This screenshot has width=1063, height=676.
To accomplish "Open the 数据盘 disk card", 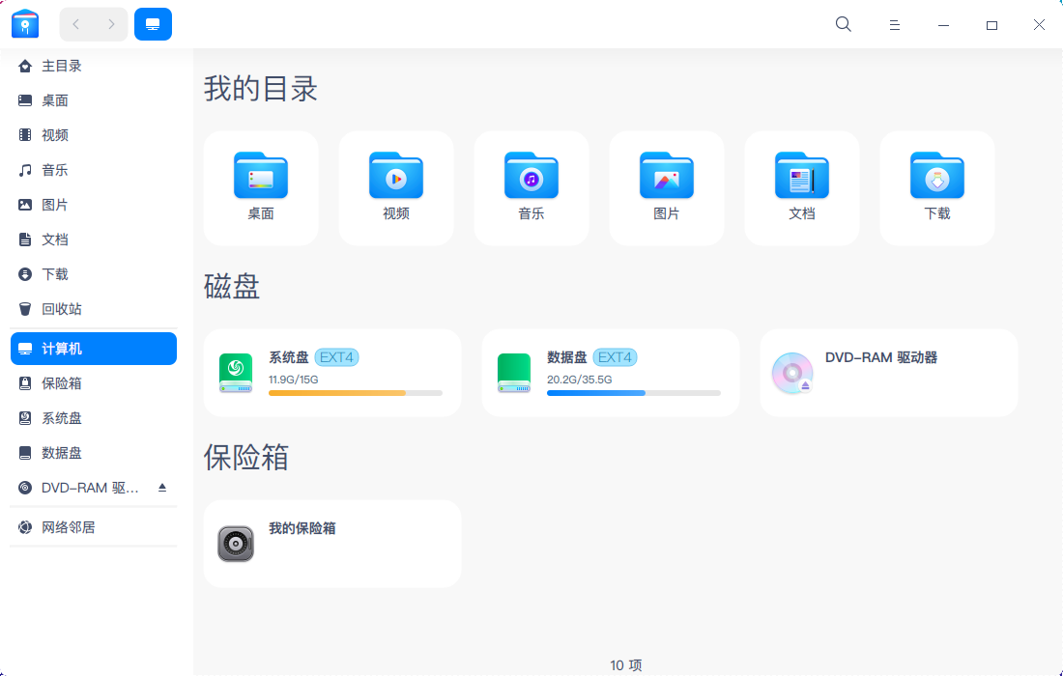I will pyautogui.click(x=610, y=373).
